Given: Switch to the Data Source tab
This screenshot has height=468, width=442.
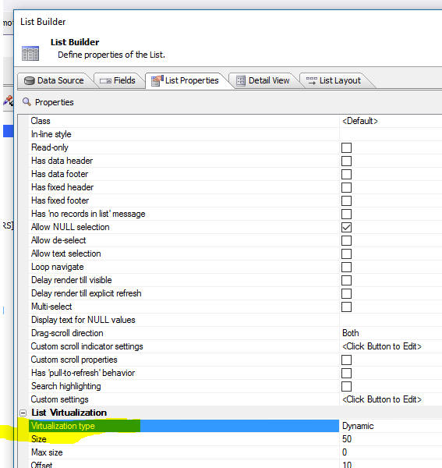Looking at the screenshot, I should click(55, 80).
